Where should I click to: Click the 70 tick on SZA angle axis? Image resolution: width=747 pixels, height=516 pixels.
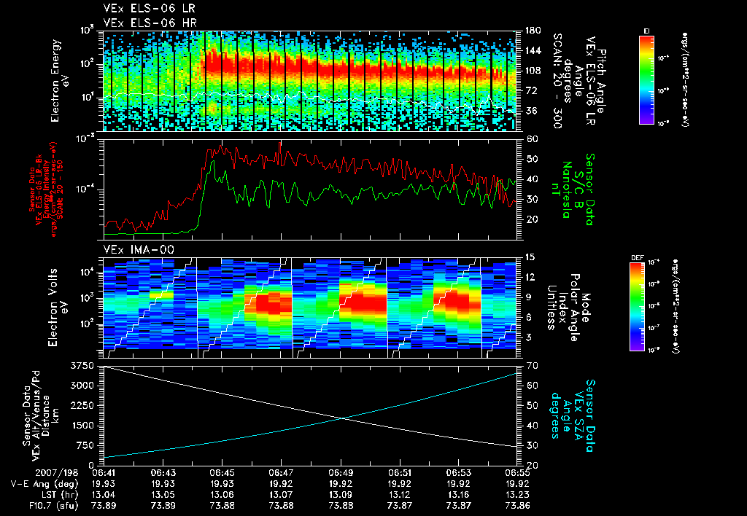click(532, 366)
